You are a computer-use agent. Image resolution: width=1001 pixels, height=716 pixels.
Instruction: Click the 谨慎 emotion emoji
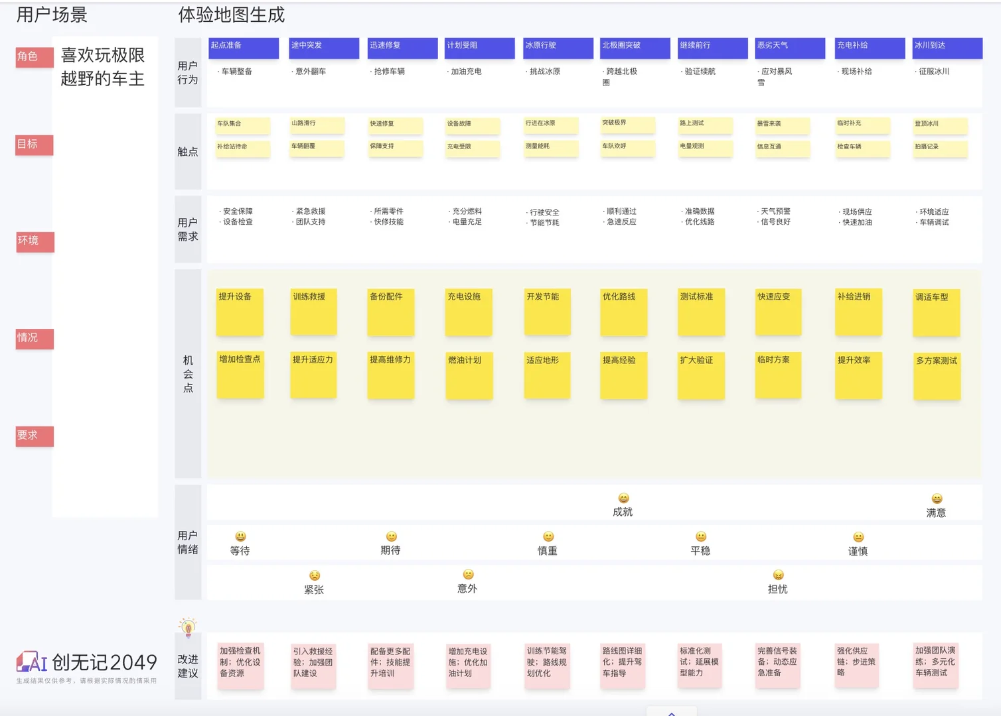[858, 537]
